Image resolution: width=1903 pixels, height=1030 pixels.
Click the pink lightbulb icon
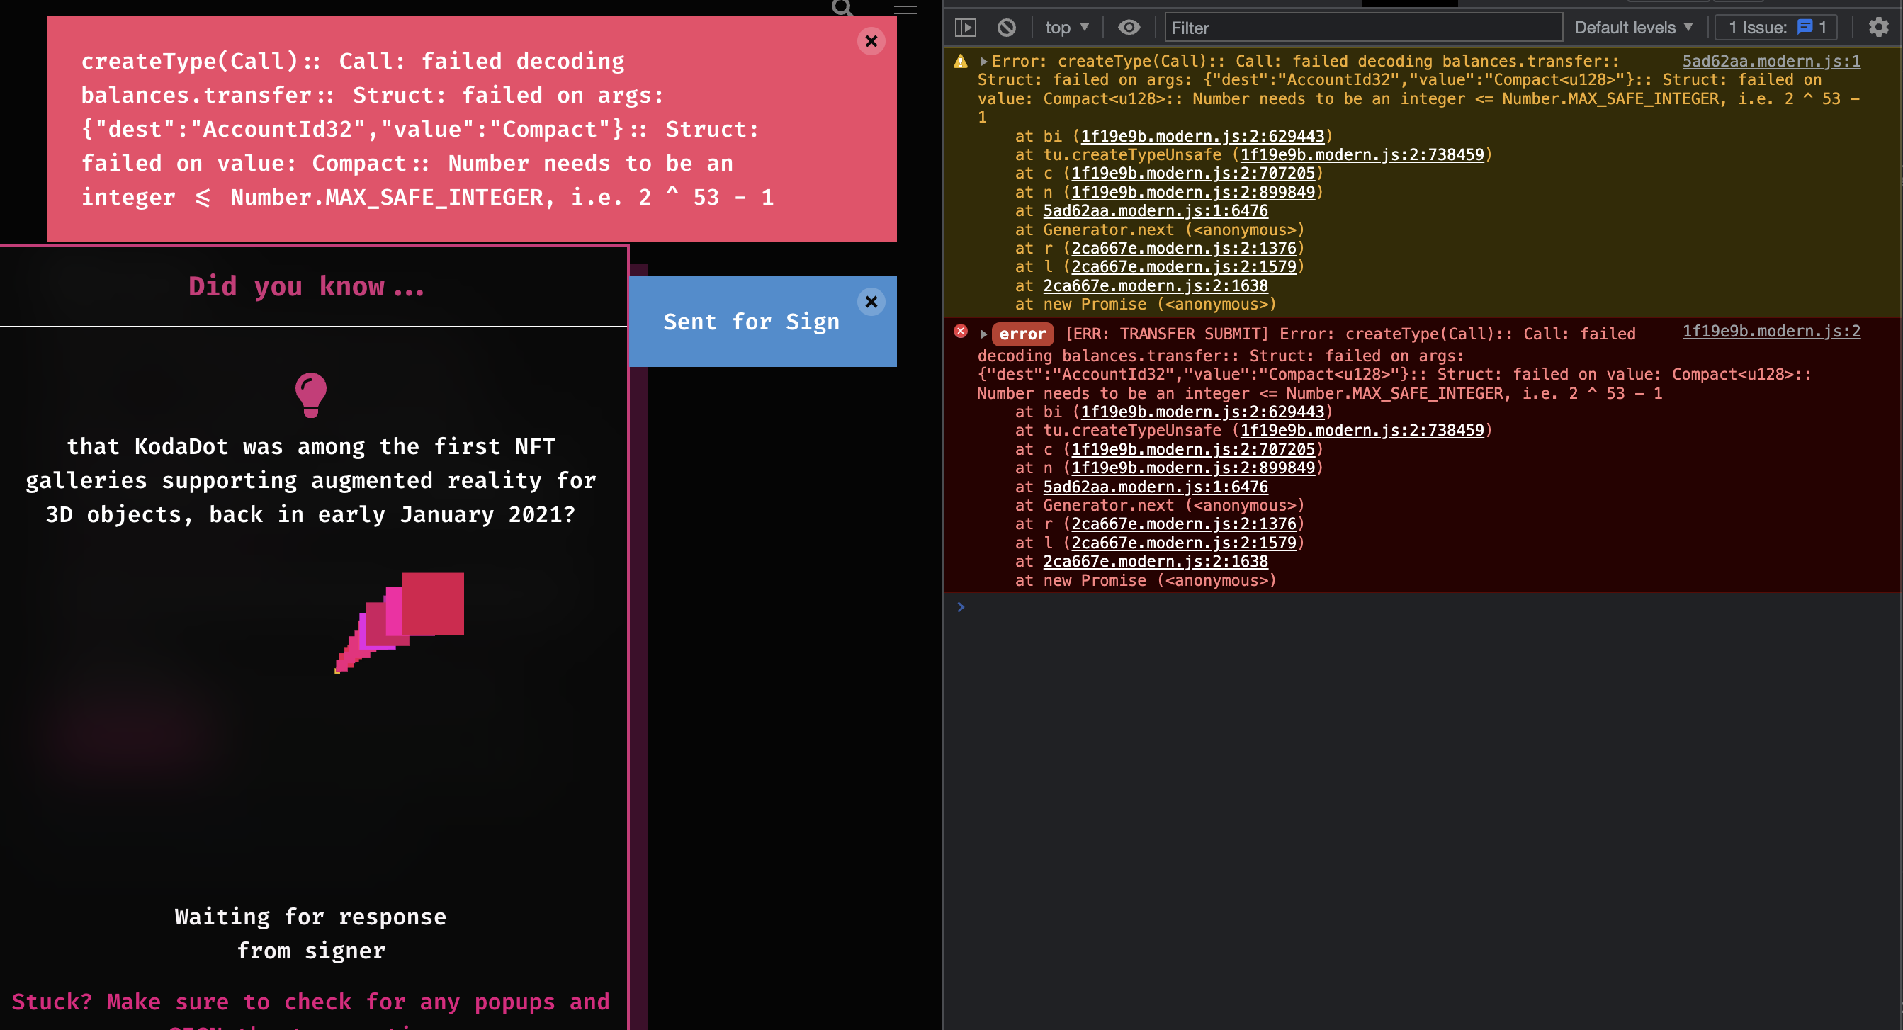[x=310, y=394]
